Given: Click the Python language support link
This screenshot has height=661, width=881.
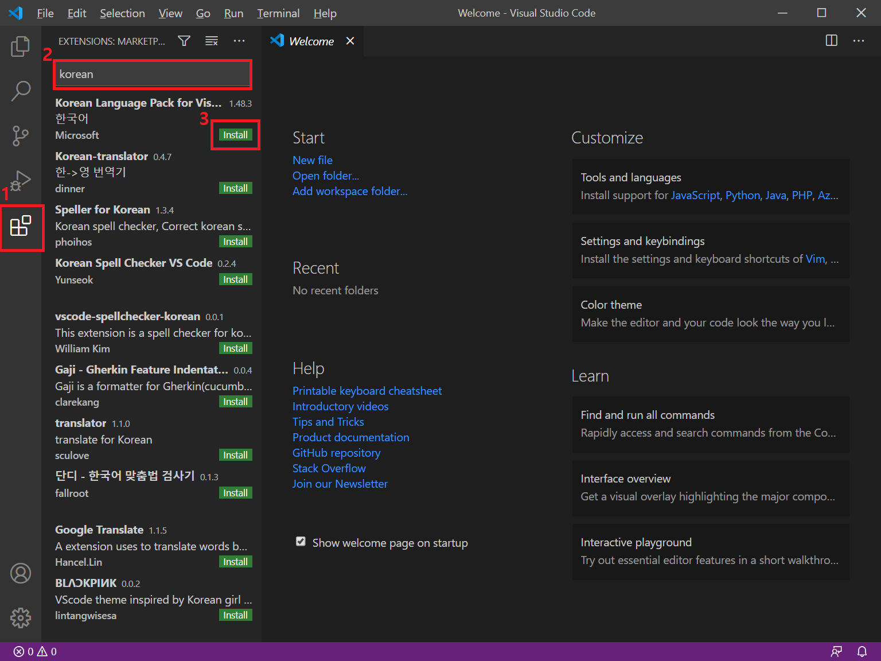Looking at the screenshot, I should coord(743,195).
